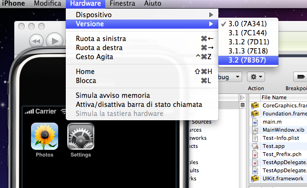Open the Hardware menu
This screenshot has height=188, width=307.
(x=85, y=4)
